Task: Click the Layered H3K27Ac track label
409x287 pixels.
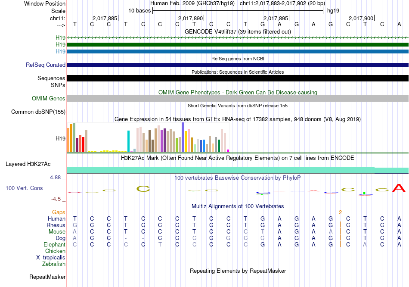Action: click(x=28, y=164)
